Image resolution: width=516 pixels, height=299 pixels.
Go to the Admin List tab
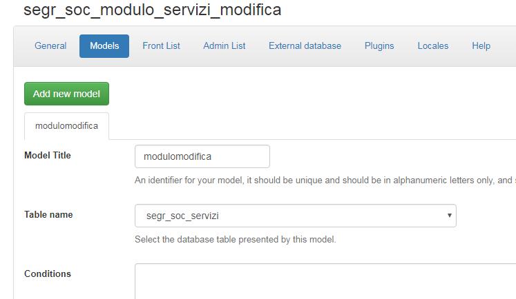(x=224, y=46)
